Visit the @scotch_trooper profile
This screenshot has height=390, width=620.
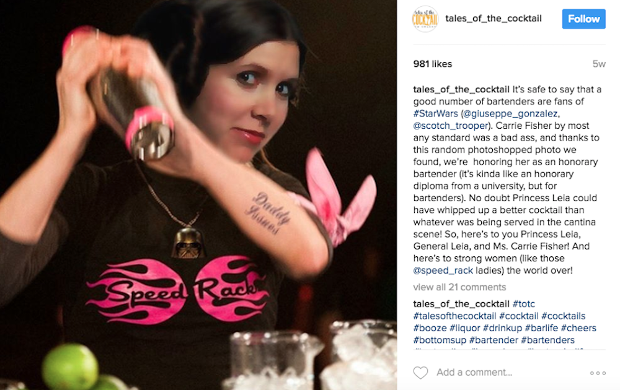pos(451,126)
